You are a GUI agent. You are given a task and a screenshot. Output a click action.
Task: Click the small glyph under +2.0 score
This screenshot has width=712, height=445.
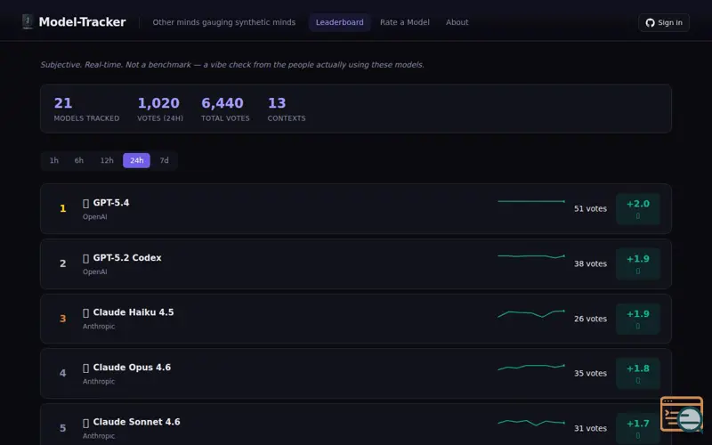point(638,216)
